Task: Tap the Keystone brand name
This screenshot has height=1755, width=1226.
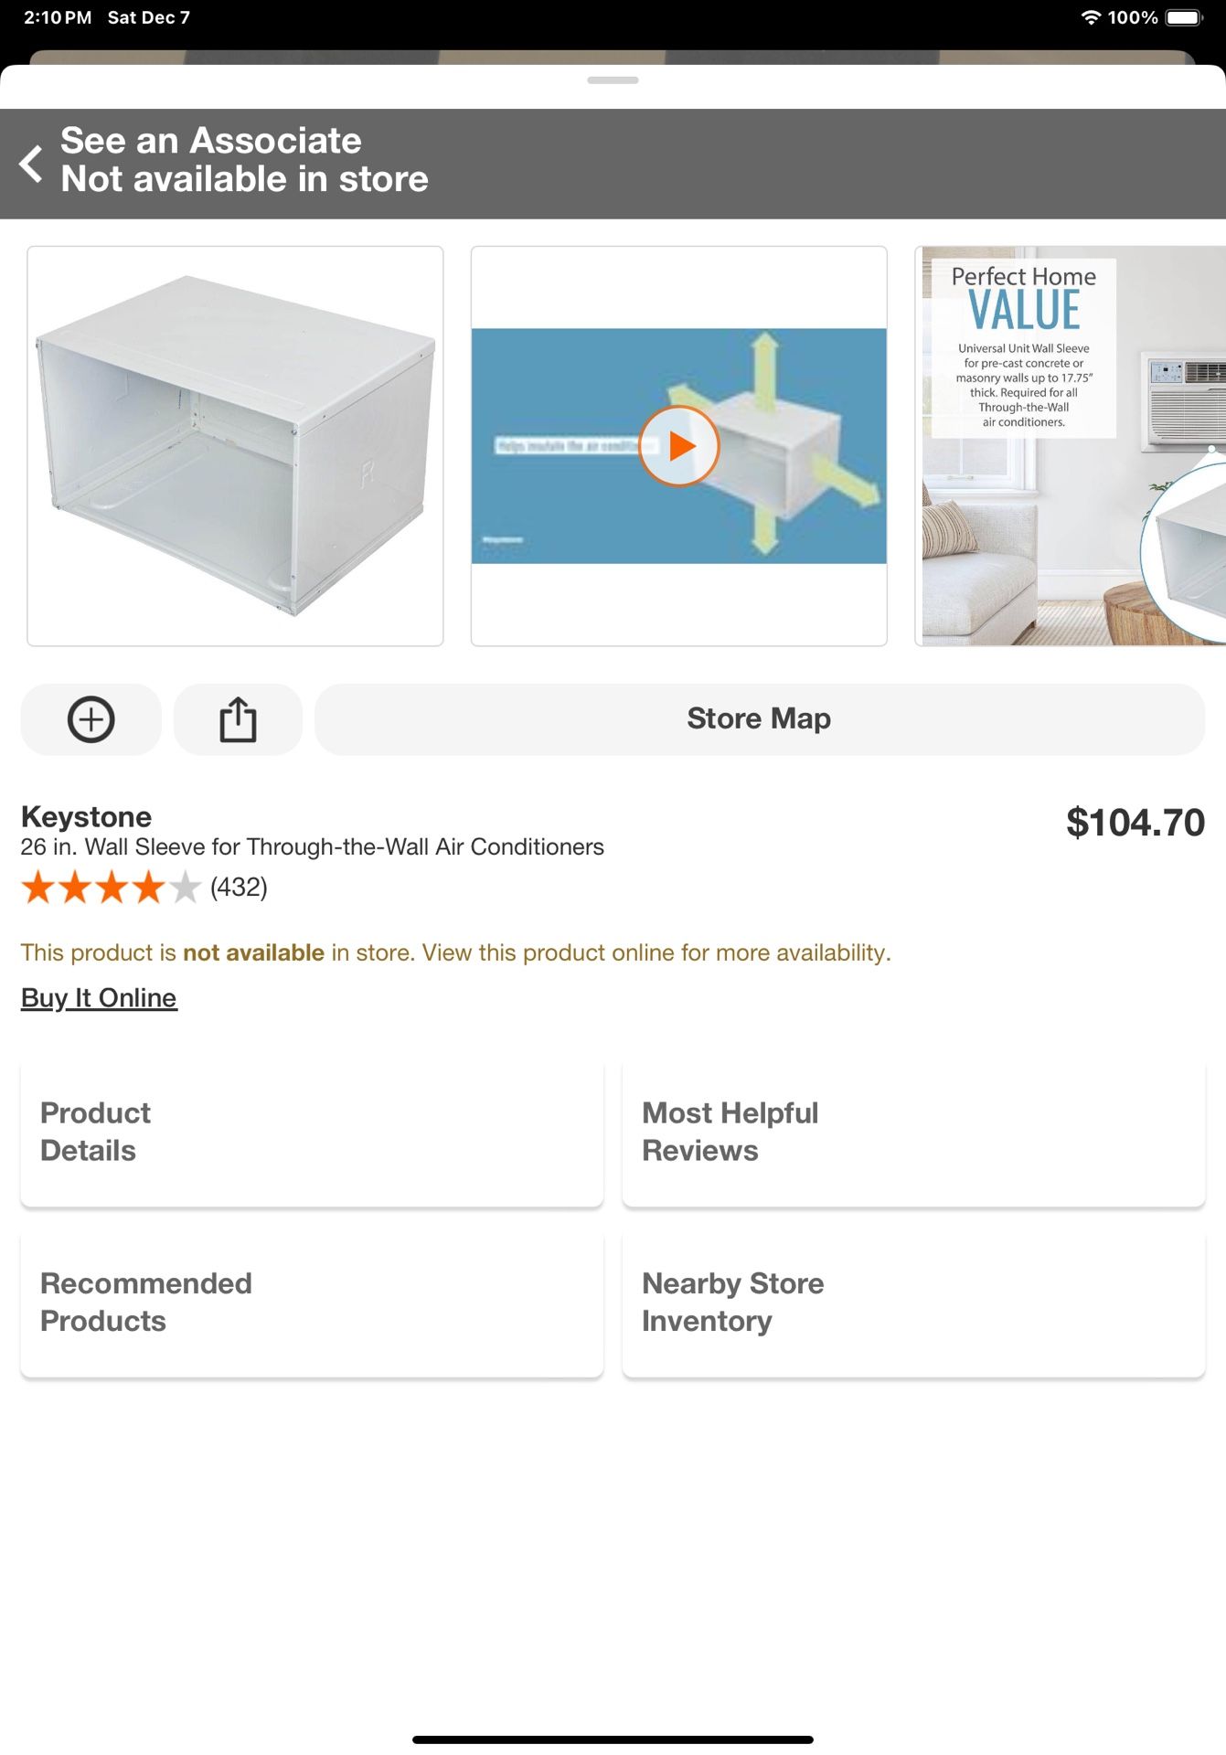Action: coord(86,816)
